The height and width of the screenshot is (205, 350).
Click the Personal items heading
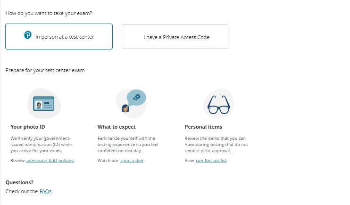[x=203, y=127]
